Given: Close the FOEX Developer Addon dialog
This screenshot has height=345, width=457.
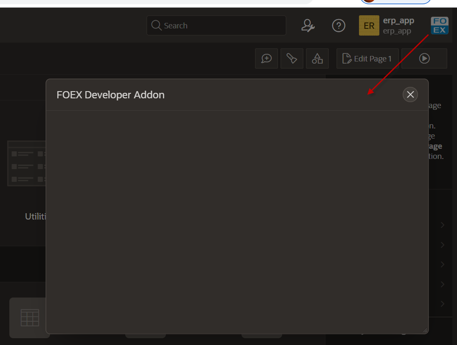Looking at the screenshot, I should click(x=410, y=95).
